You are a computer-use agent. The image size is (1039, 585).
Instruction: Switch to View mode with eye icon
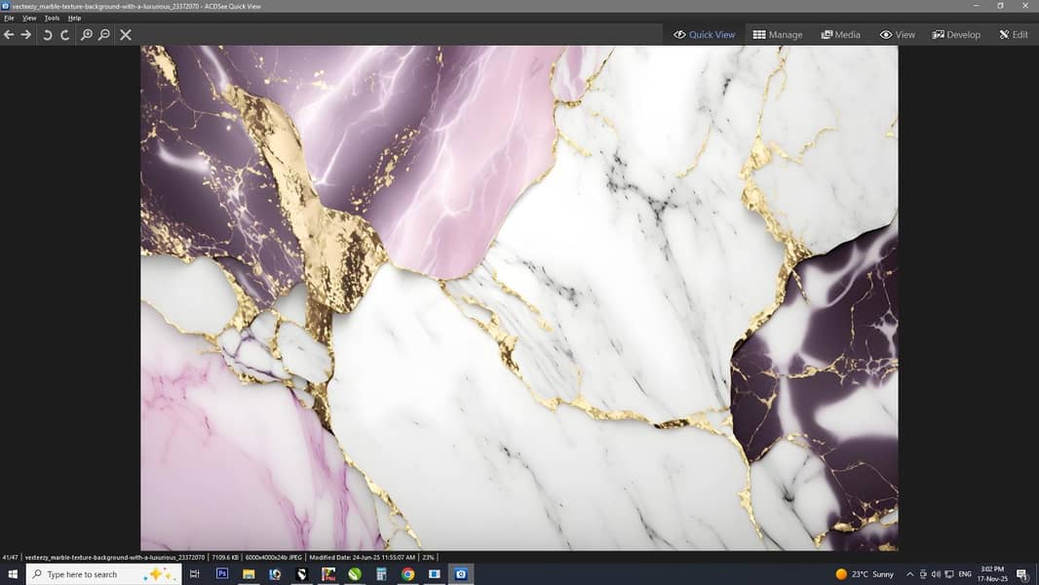point(898,34)
